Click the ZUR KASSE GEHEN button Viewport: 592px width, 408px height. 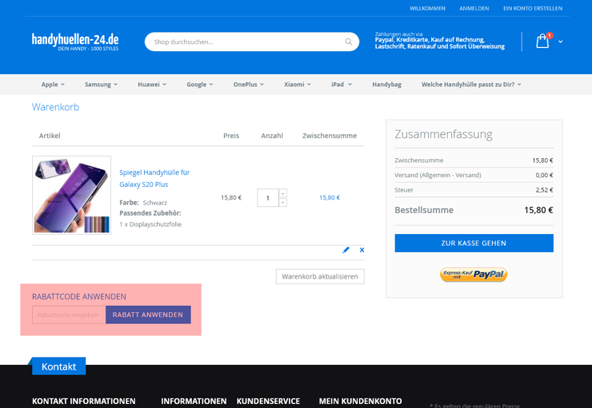click(x=474, y=243)
